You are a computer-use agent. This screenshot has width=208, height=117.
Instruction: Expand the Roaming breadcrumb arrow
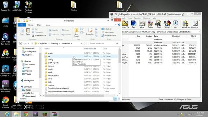60,43
